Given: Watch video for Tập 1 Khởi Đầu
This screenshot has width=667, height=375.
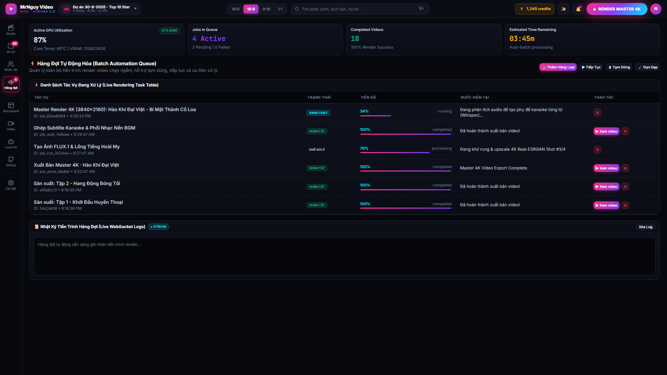Looking at the screenshot, I should 606,205.
